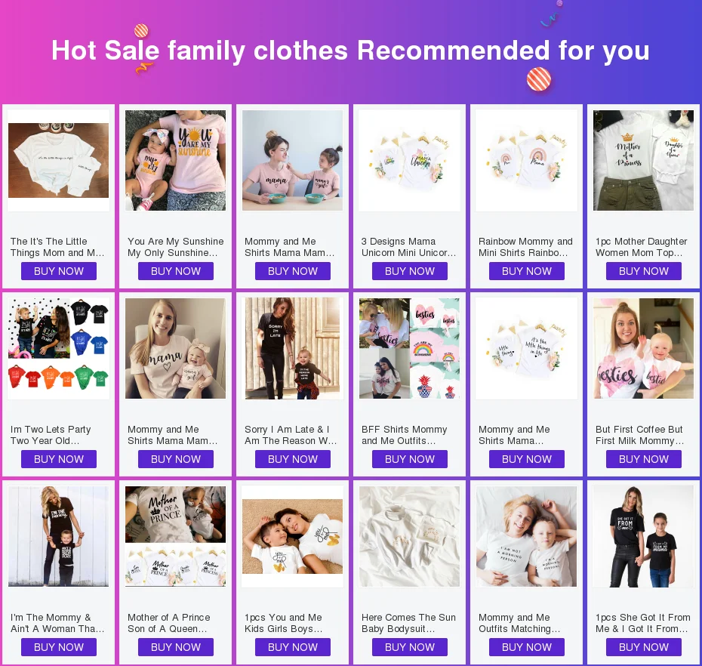Buy the 1pcs You and Me Kids shirt
This screenshot has height=666, width=702.
(x=293, y=647)
